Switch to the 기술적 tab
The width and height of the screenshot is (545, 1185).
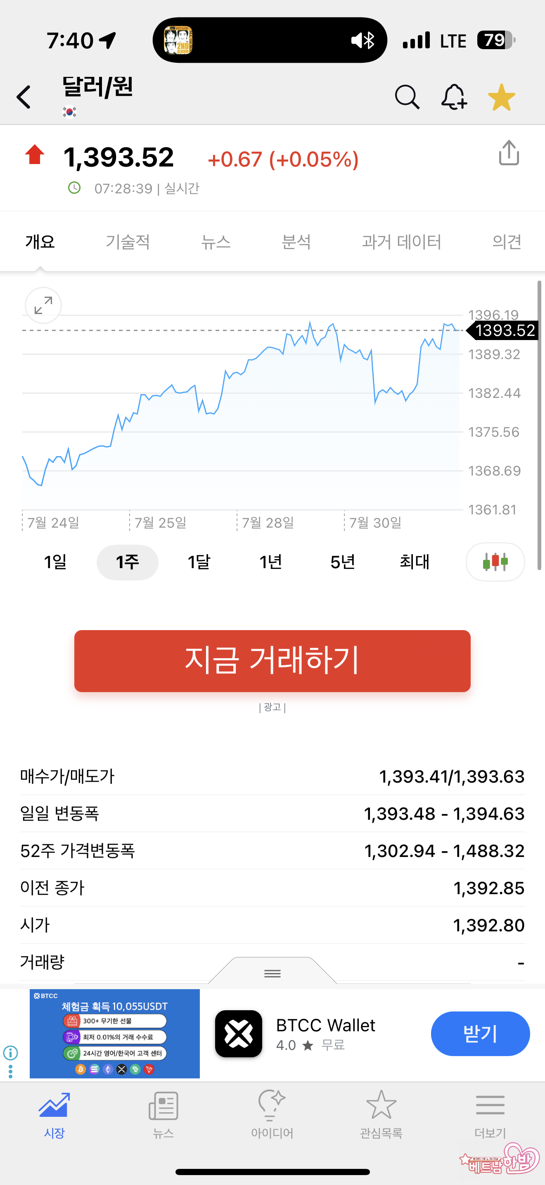click(128, 242)
